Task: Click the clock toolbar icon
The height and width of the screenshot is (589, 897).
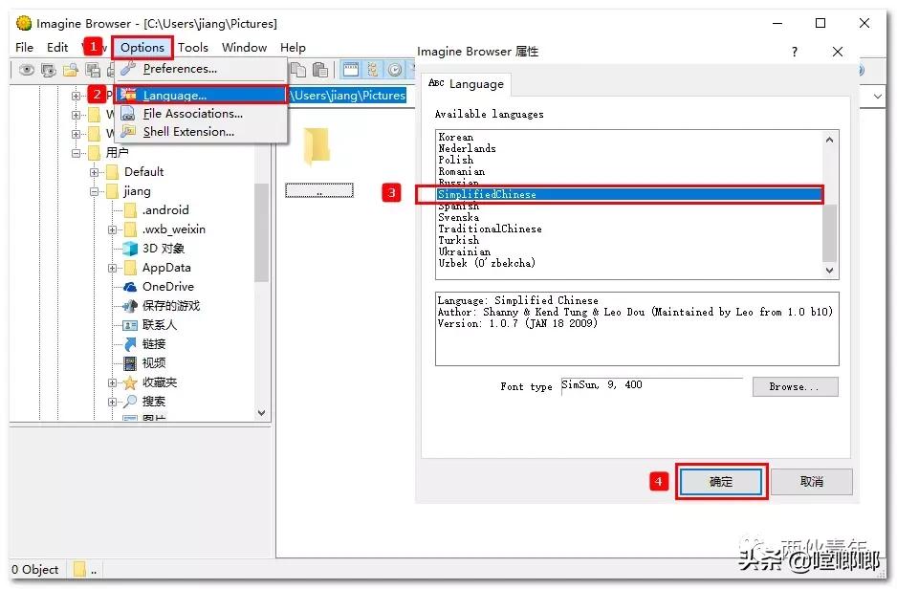Action: click(x=395, y=70)
